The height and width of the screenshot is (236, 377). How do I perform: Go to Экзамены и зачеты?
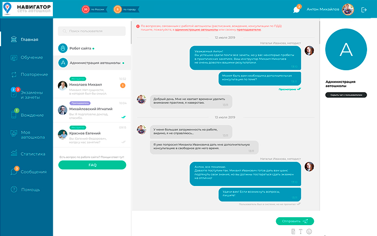[x=27, y=94]
